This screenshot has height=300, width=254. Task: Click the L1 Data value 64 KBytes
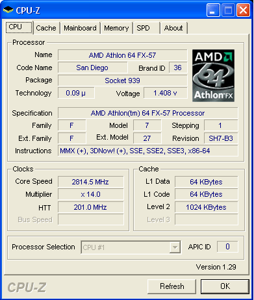click(x=206, y=182)
